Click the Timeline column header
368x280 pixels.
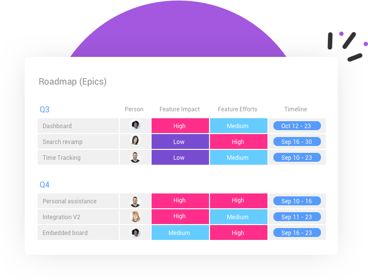296,109
